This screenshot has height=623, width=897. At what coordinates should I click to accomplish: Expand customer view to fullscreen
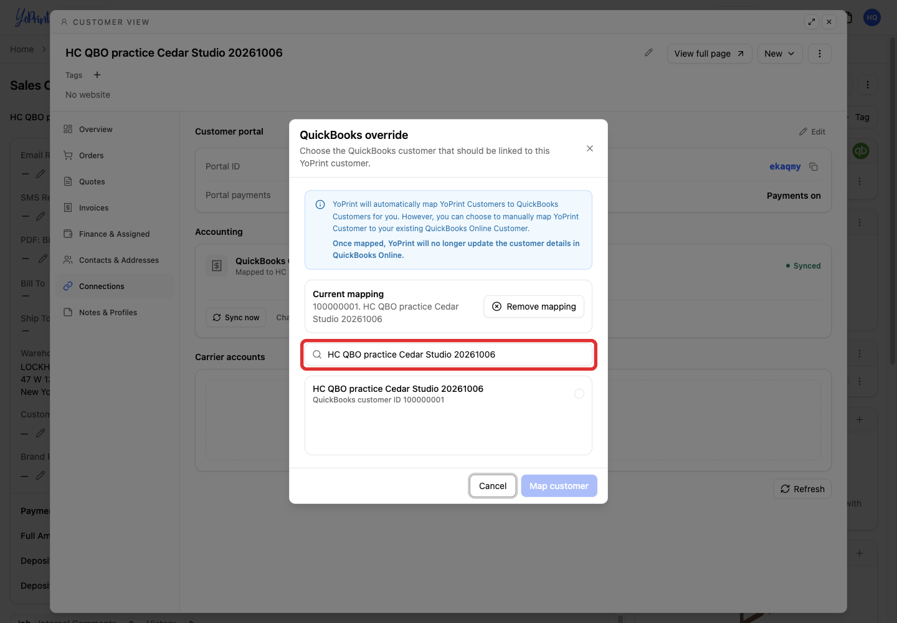(x=812, y=22)
